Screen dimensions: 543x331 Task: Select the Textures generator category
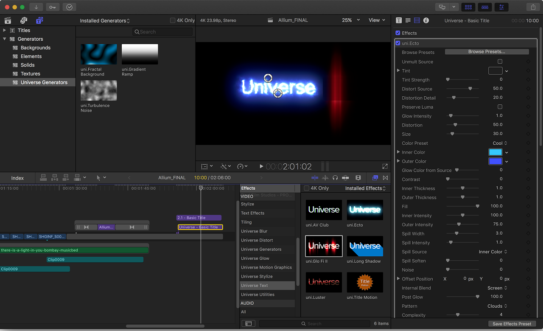coord(31,73)
